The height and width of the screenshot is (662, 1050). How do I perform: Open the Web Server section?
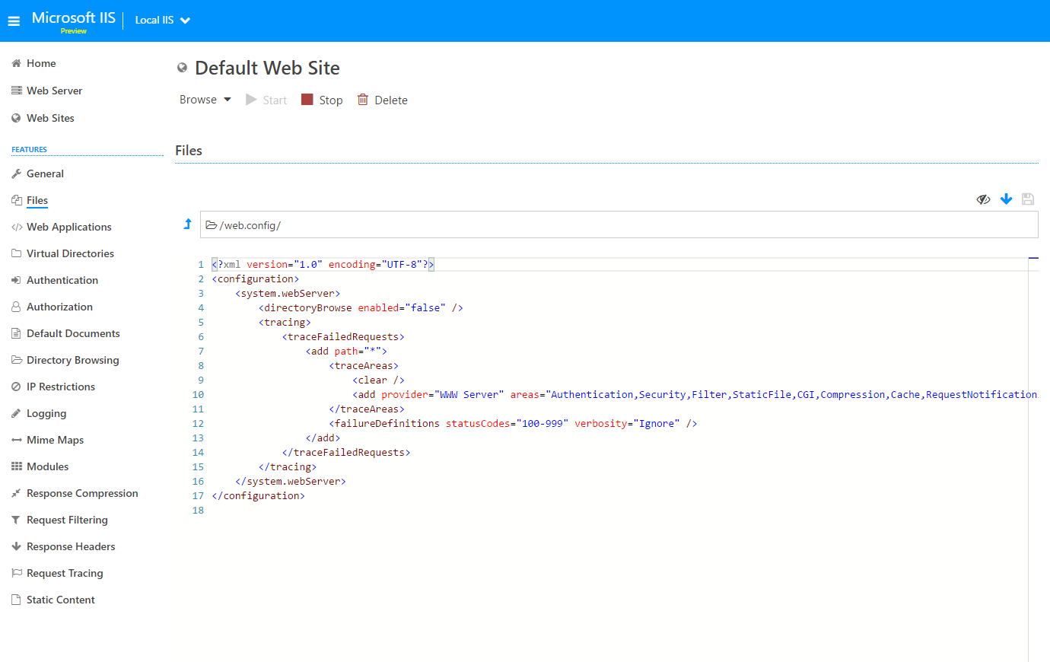[54, 91]
